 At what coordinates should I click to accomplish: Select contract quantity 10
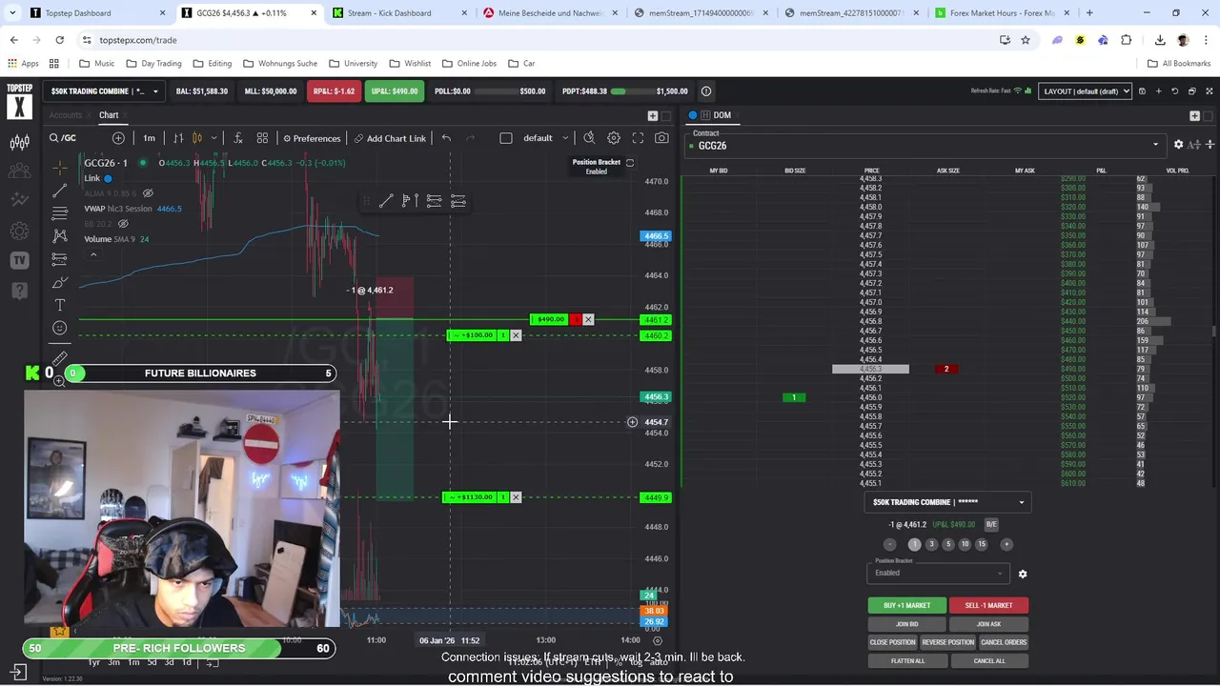965,544
